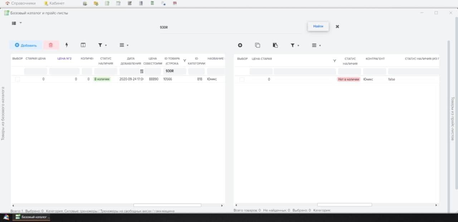
Task: Open the filter dropdown in base catalog toolbar
Action: [x=102, y=45]
